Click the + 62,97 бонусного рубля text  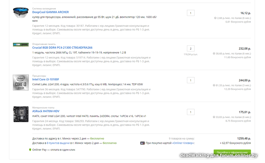pyautogui.click(x=235, y=143)
